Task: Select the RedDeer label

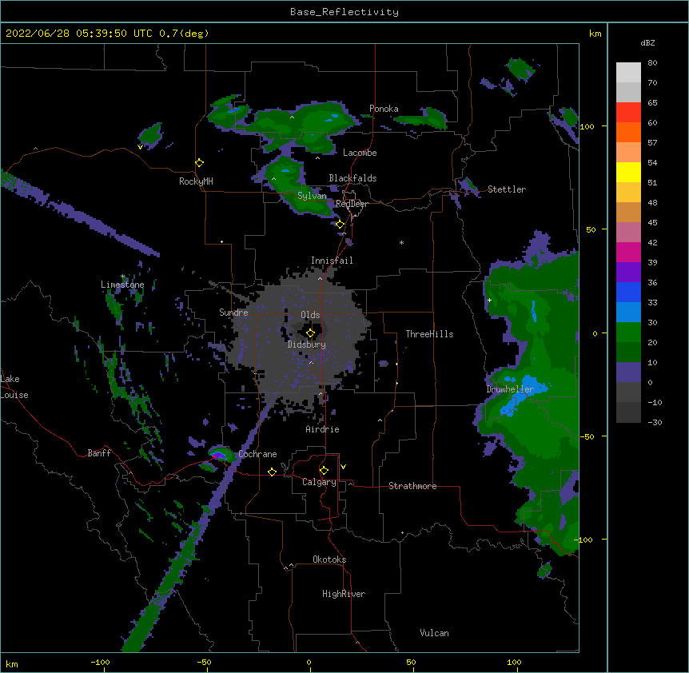Action: click(x=352, y=205)
